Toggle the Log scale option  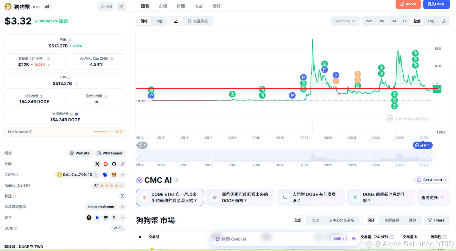431,21
